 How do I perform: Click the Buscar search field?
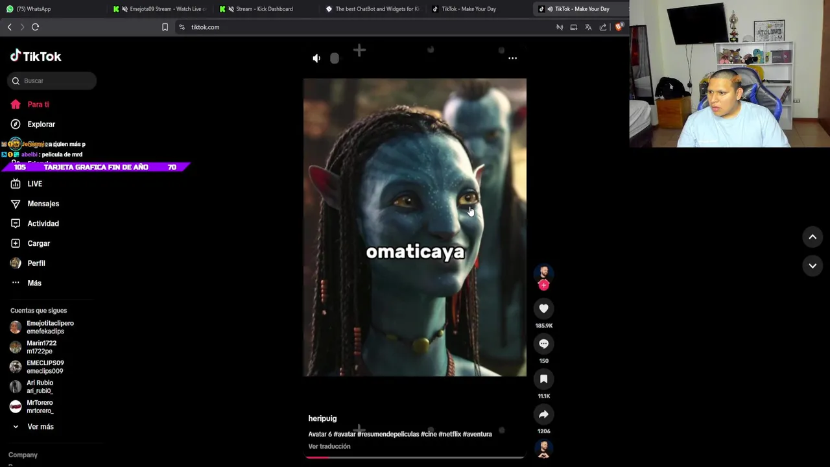(53, 81)
